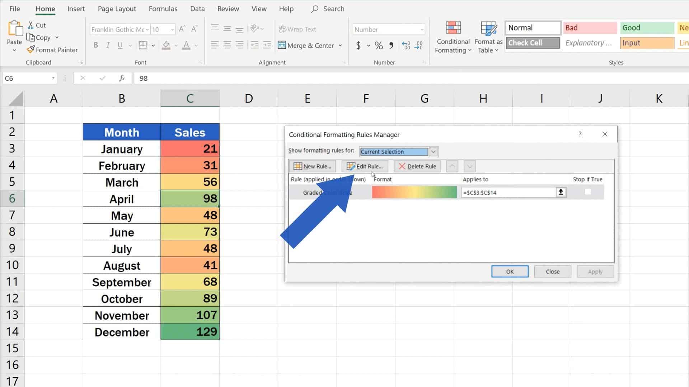The height and width of the screenshot is (387, 689).
Task: Click the Applies to range field
Action: [x=510, y=192]
